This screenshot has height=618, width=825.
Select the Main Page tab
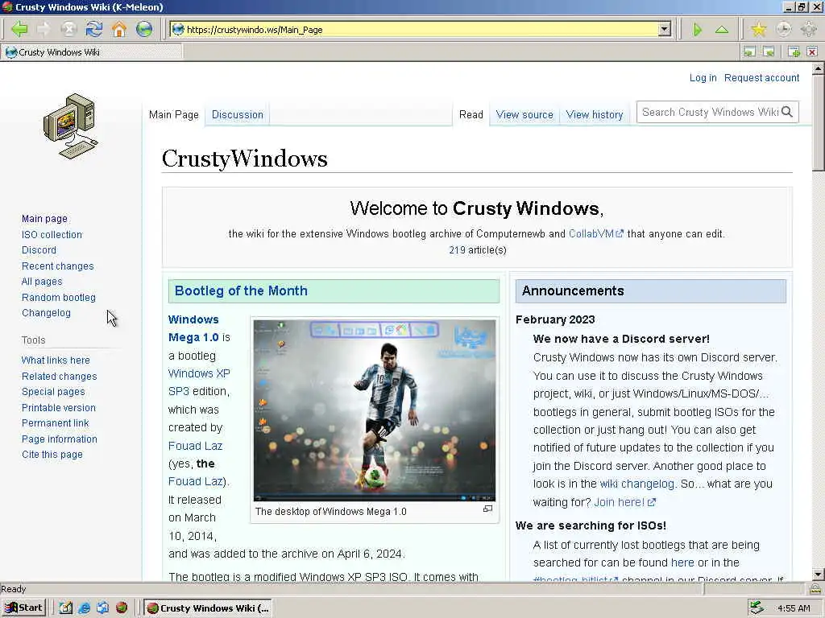pos(174,114)
